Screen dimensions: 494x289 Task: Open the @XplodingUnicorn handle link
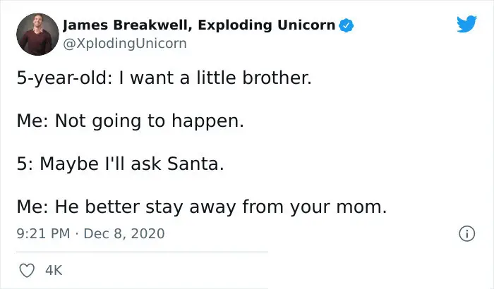[x=125, y=44]
